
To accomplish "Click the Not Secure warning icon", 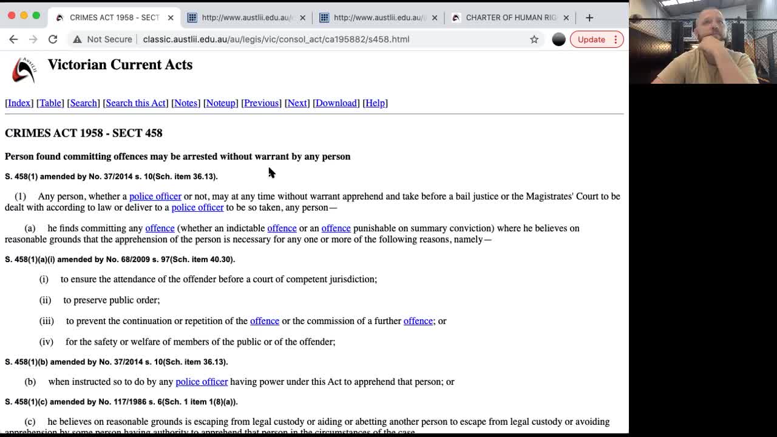I will click(77, 39).
